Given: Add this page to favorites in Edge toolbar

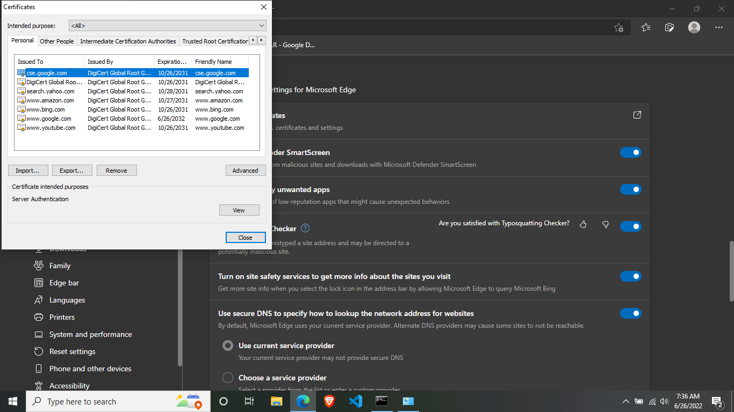Looking at the screenshot, I should tap(618, 27).
